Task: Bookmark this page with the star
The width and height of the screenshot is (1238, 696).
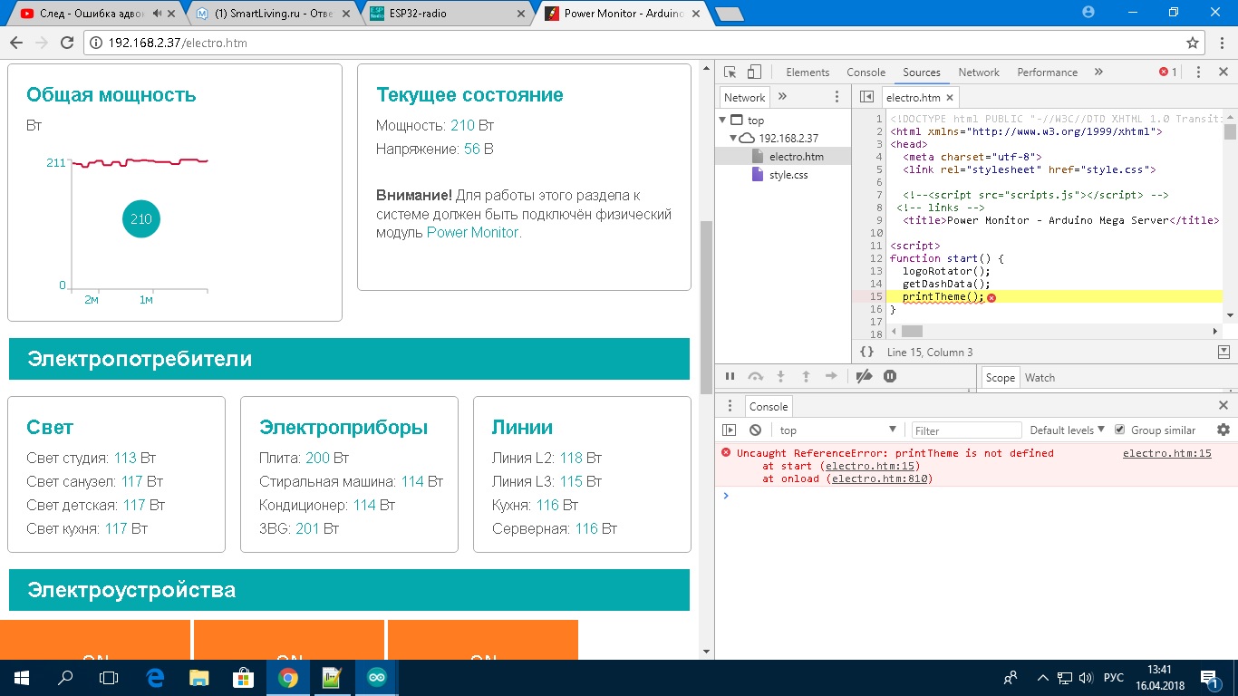Action: [x=1193, y=43]
